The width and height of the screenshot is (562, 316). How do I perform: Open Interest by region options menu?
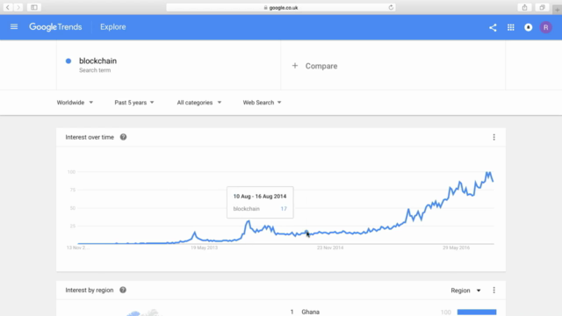pos(494,291)
